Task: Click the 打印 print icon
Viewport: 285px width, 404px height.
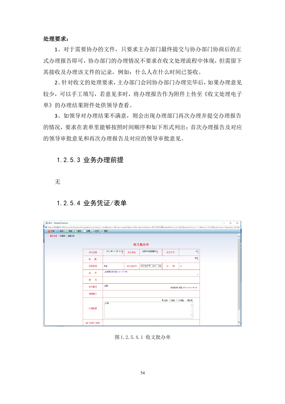Action: click(x=93, y=231)
